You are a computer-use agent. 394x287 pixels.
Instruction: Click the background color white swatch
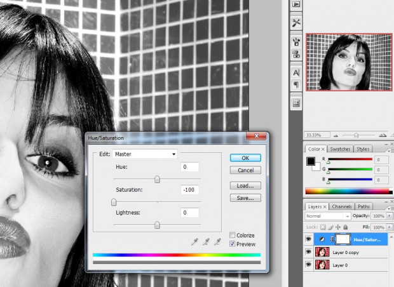pyautogui.click(x=317, y=167)
